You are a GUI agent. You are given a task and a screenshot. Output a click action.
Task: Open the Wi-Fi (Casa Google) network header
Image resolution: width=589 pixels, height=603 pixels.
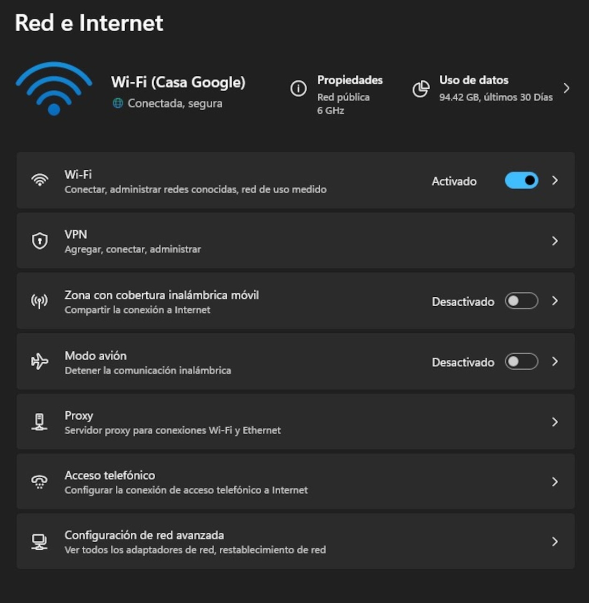tap(179, 82)
